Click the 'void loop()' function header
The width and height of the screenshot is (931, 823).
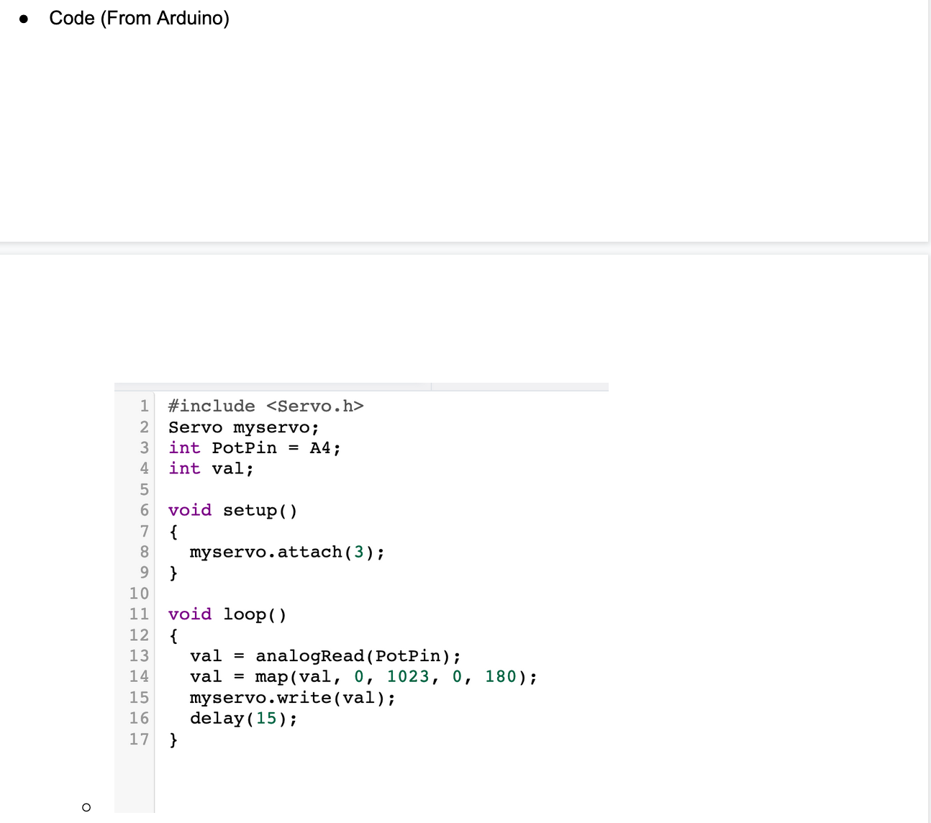point(227,615)
